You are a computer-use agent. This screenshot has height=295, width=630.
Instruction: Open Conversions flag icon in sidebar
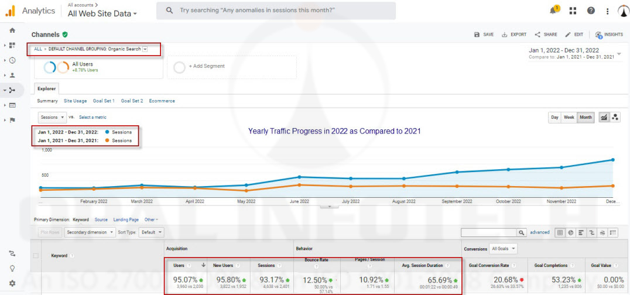(x=12, y=120)
